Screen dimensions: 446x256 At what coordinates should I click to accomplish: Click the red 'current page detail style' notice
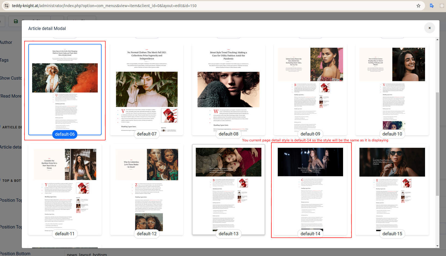(315, 140)
